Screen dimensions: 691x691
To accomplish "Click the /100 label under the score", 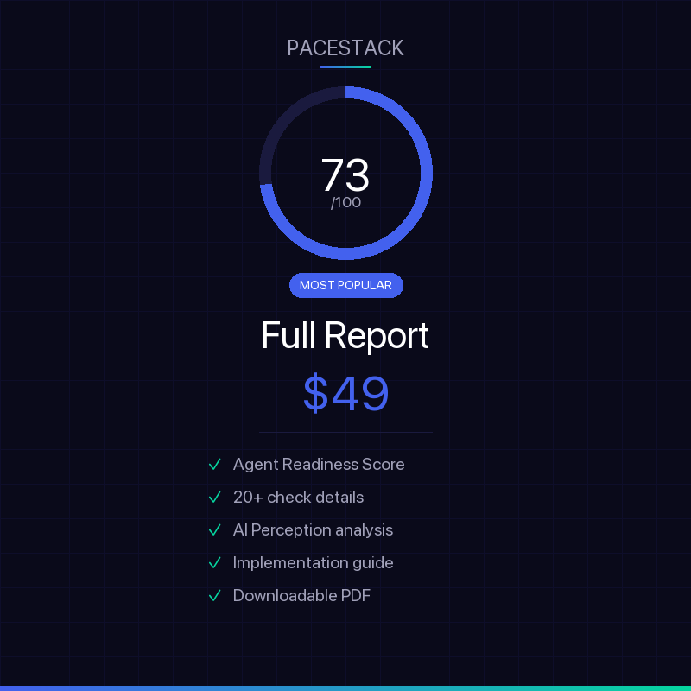I will tap(345, 202).
